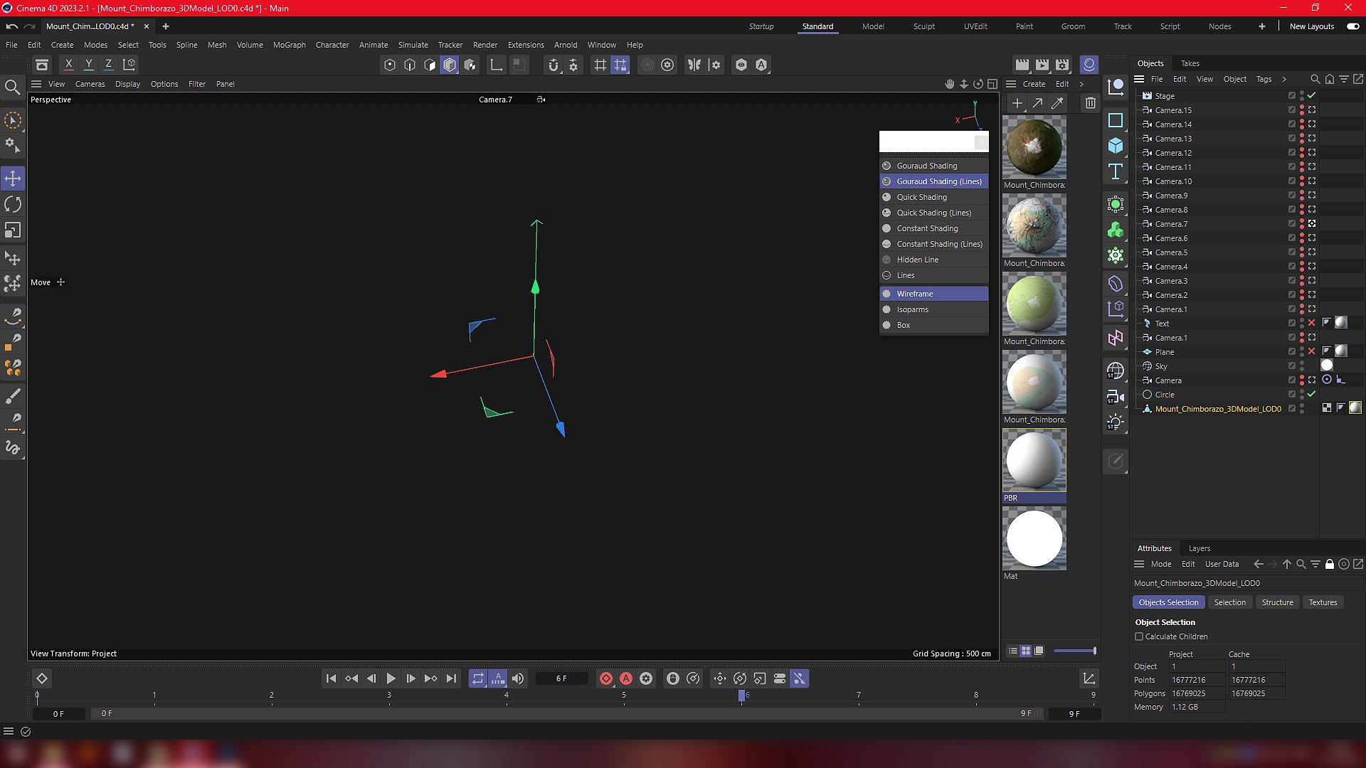Select the white Mat material swatch
This screenshot has width=1366, height=768.
pos(1034,538)
